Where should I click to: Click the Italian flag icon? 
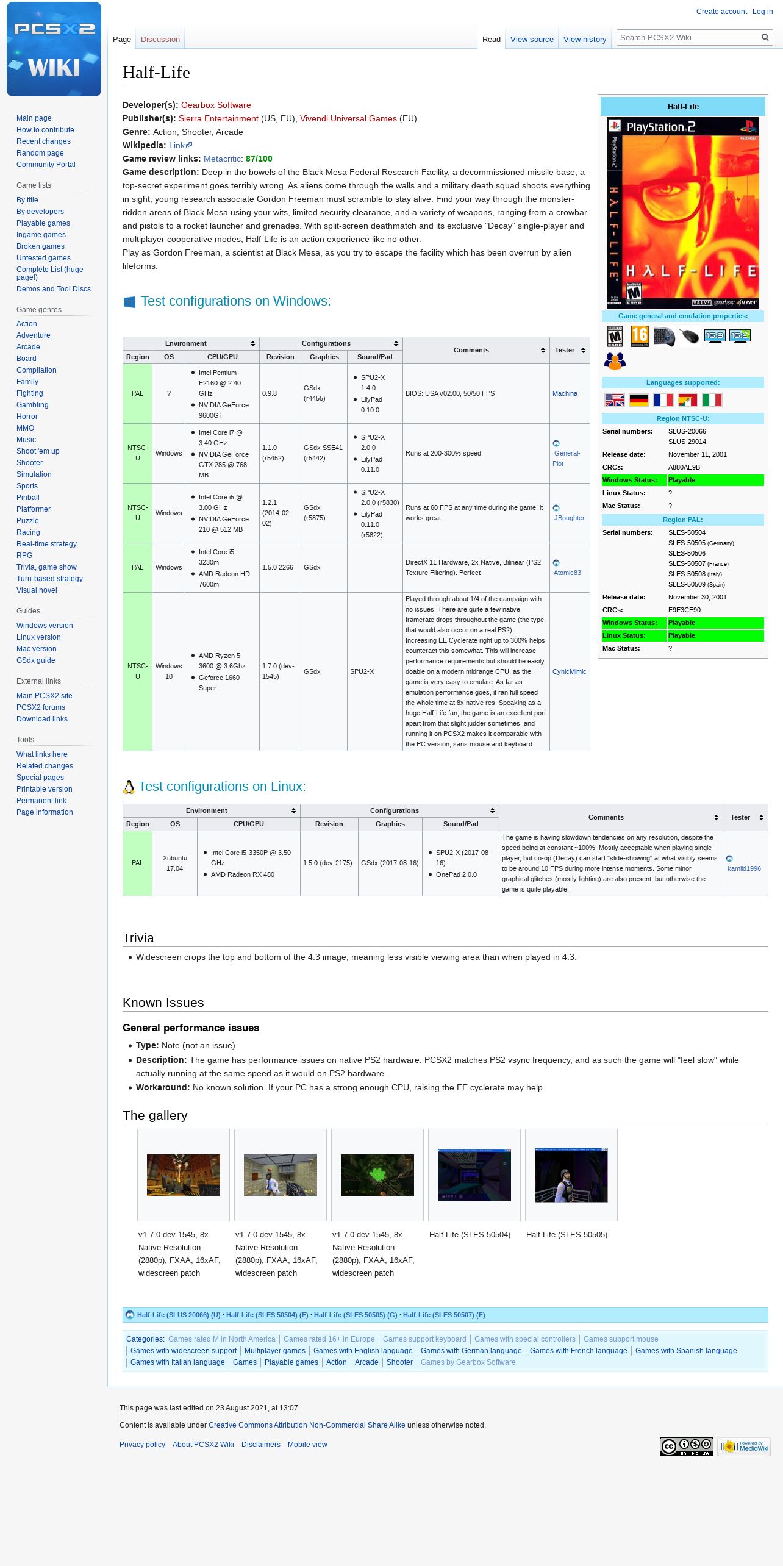coord(712,400)
